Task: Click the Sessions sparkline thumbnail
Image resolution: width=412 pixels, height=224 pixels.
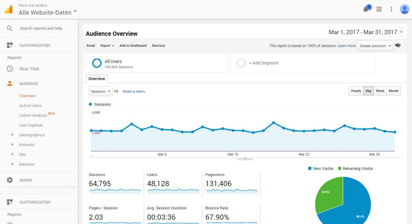Action: (115, 191)
